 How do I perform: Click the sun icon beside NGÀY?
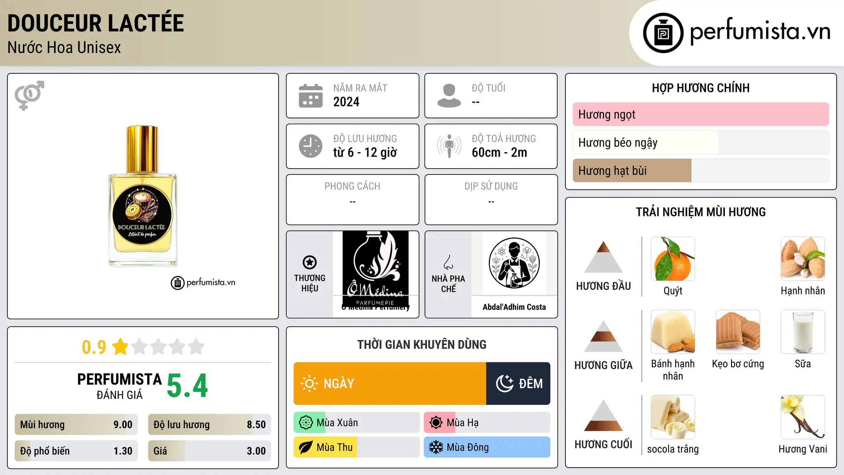tap(309, 383)
